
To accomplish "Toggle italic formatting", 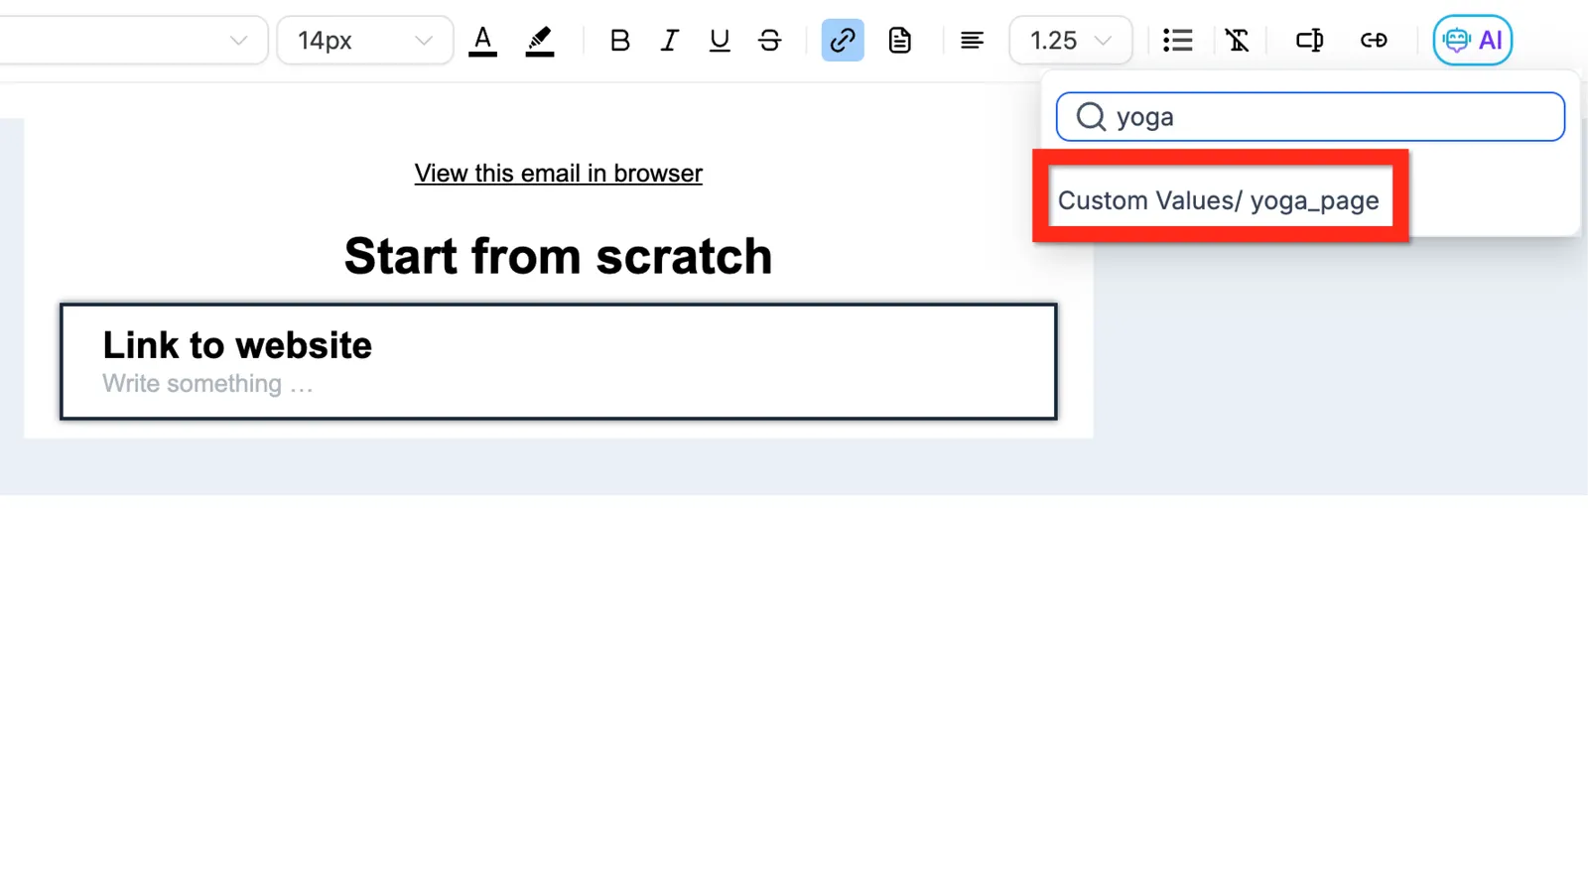I will pos(670,41).
